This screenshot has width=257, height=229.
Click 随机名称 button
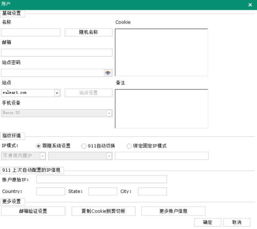[89, 32]
